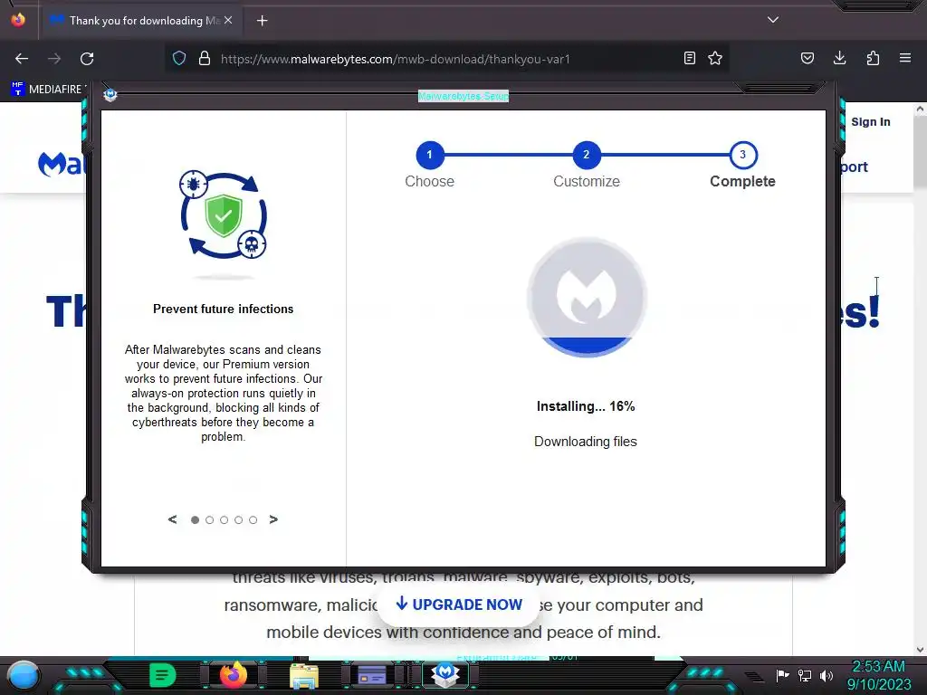
Task: List all tabs dropdown arrow
Action: point(773,20)
